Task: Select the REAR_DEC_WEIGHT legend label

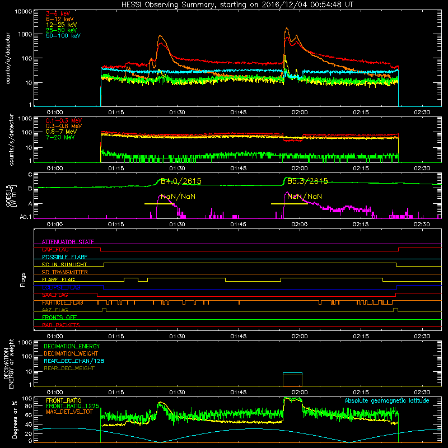Action: (69, 368)
